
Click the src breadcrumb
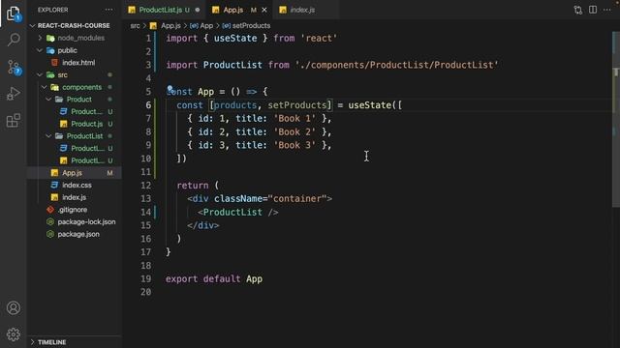tap(135, 26)
